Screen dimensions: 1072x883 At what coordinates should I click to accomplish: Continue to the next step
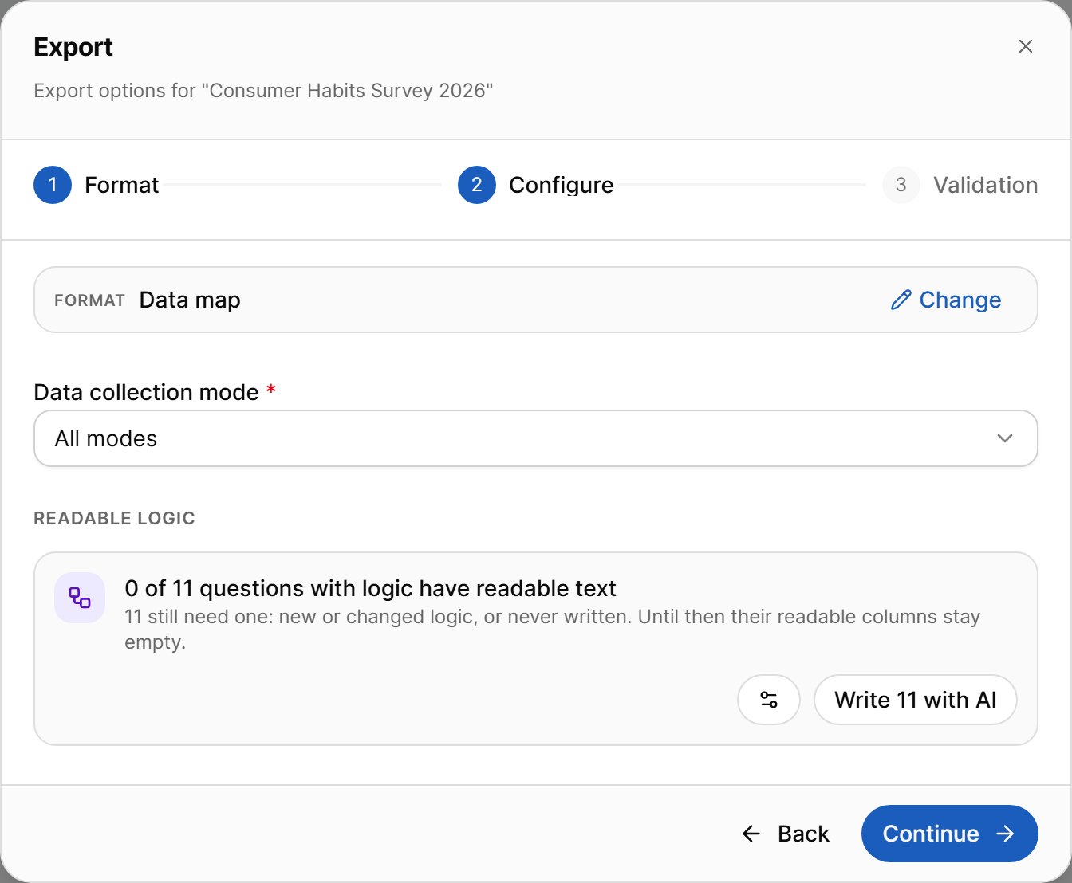950,834
